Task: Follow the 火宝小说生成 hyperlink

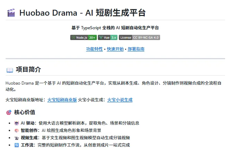Action: point(120,100)
